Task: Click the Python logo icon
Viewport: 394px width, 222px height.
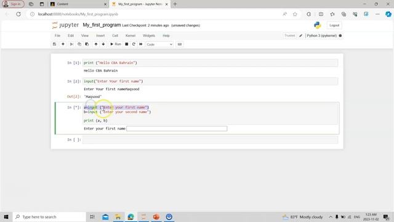Action: coord(318,25)
